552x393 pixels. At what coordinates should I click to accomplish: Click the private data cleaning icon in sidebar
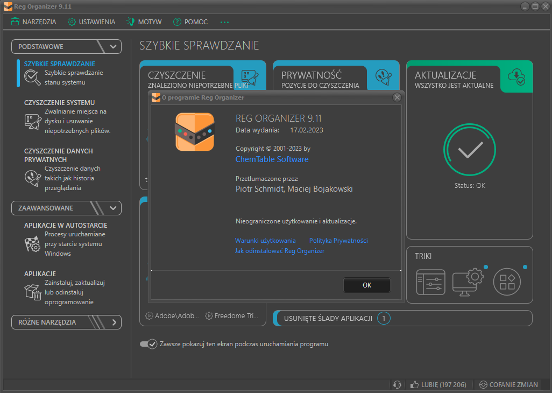click(33, 178)
